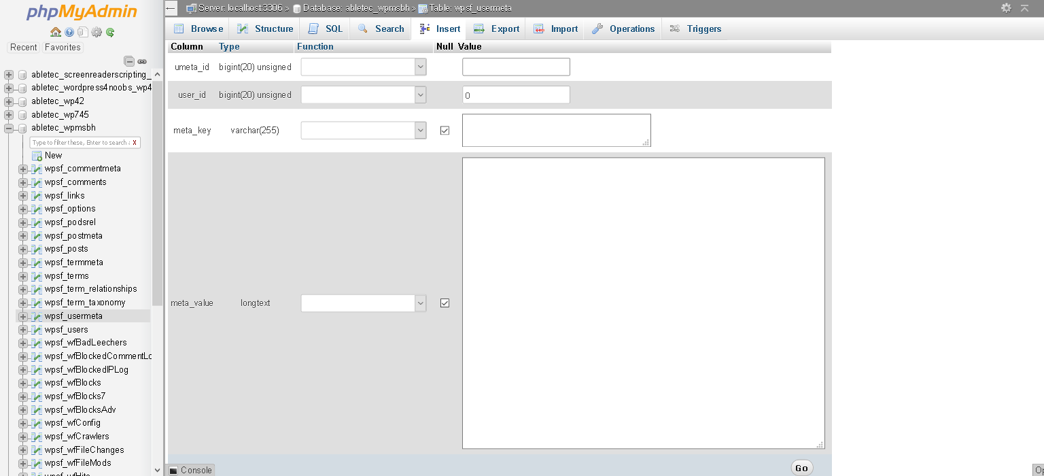Click the meta_key value text area
Viewport: 1044px width, 476px height.
(557, 131)
